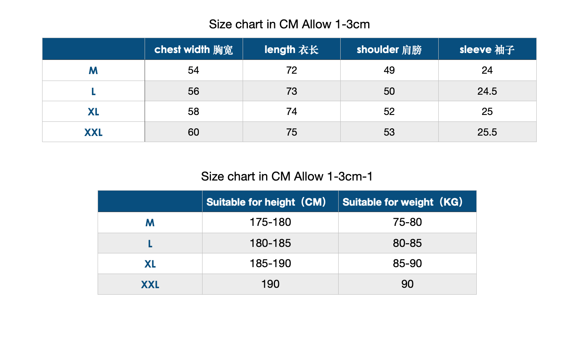Click the height range 185-190 cell
This screenshot has width=576, height=340.
coord(270,263)
